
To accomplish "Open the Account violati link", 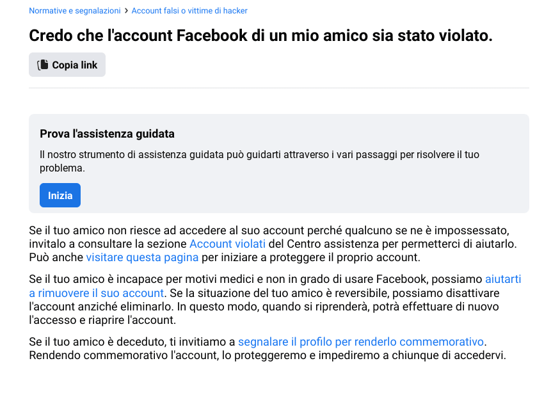I will click(227, 244).
